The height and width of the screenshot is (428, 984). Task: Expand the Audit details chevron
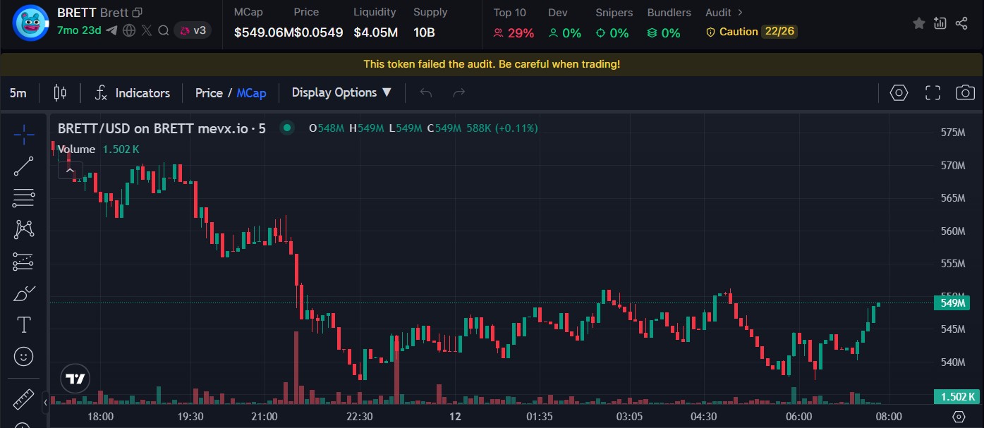(x=739, y=13)
